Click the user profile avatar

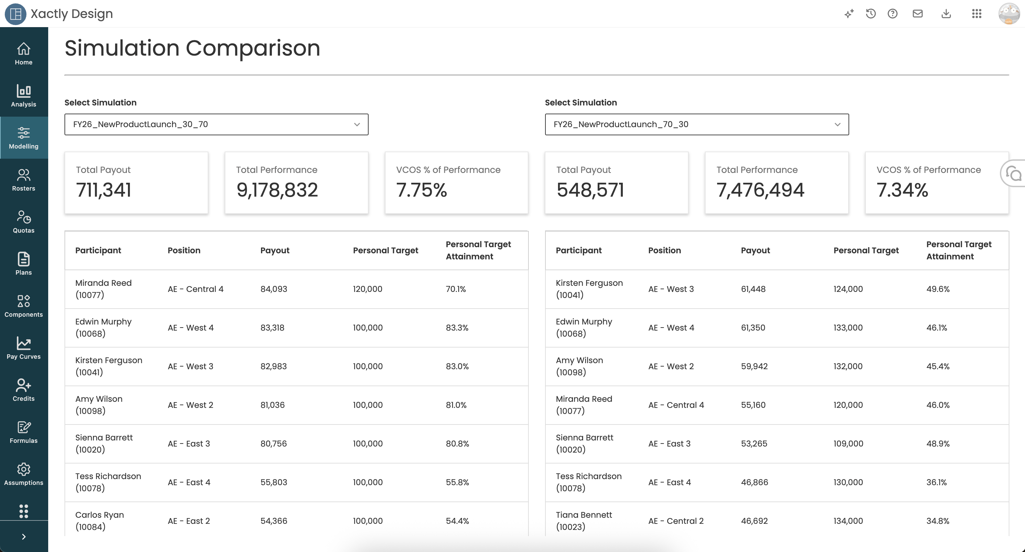pos(1009,14)
